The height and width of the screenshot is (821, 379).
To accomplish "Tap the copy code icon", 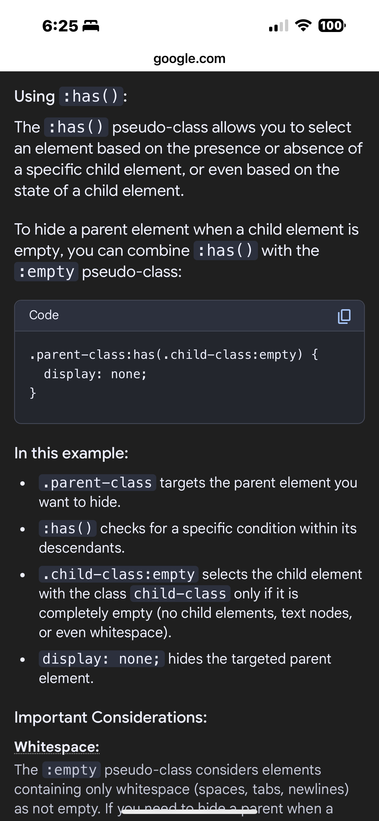I will tap(344, 316).
